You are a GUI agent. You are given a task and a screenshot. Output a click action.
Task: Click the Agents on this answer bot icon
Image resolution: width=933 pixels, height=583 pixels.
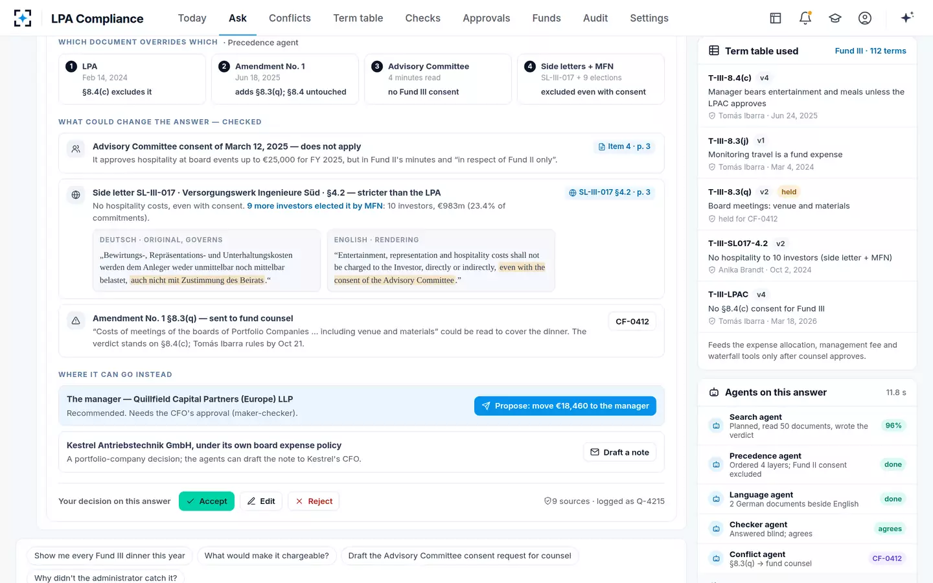tap(714, 393)
